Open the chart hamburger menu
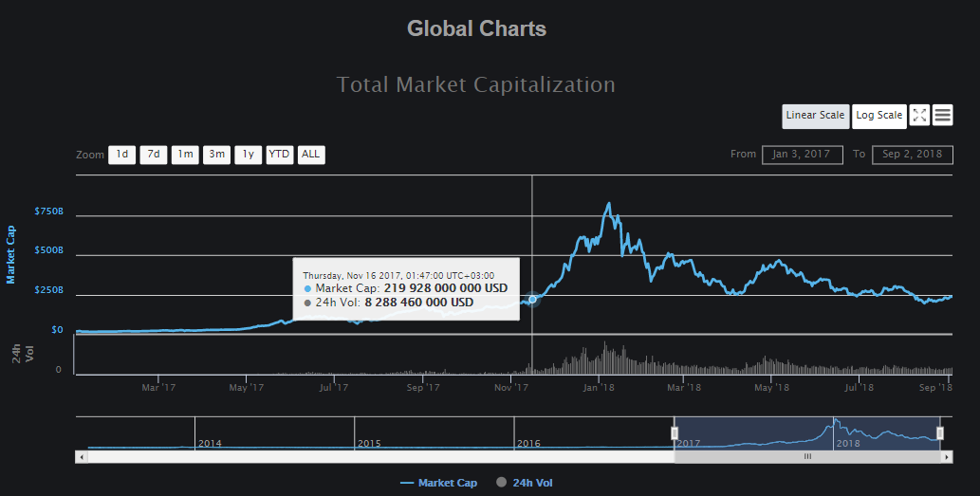Screen dimensions: 980x496 [943, 116]
